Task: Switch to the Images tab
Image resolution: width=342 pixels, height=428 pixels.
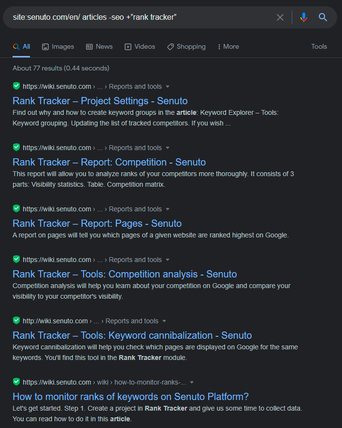Action: tap(58, 47)
